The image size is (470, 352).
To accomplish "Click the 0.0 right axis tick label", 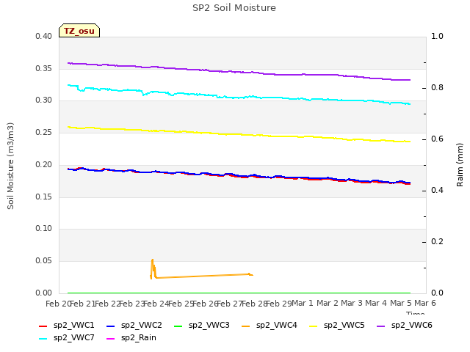I will point(437,293).
